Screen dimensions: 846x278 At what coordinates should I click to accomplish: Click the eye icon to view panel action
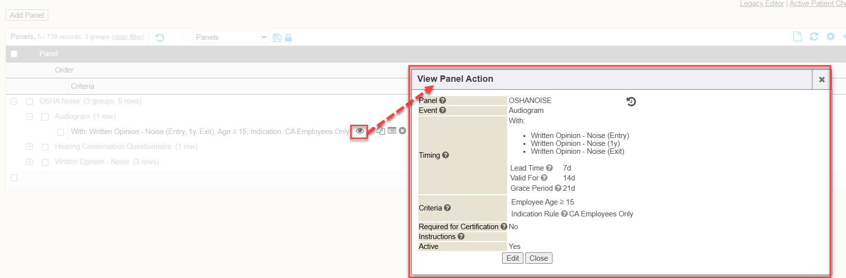[x=360, y=131]
